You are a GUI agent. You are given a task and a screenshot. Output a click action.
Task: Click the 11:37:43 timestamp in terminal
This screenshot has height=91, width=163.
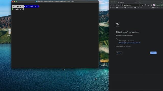coord(18,6)
